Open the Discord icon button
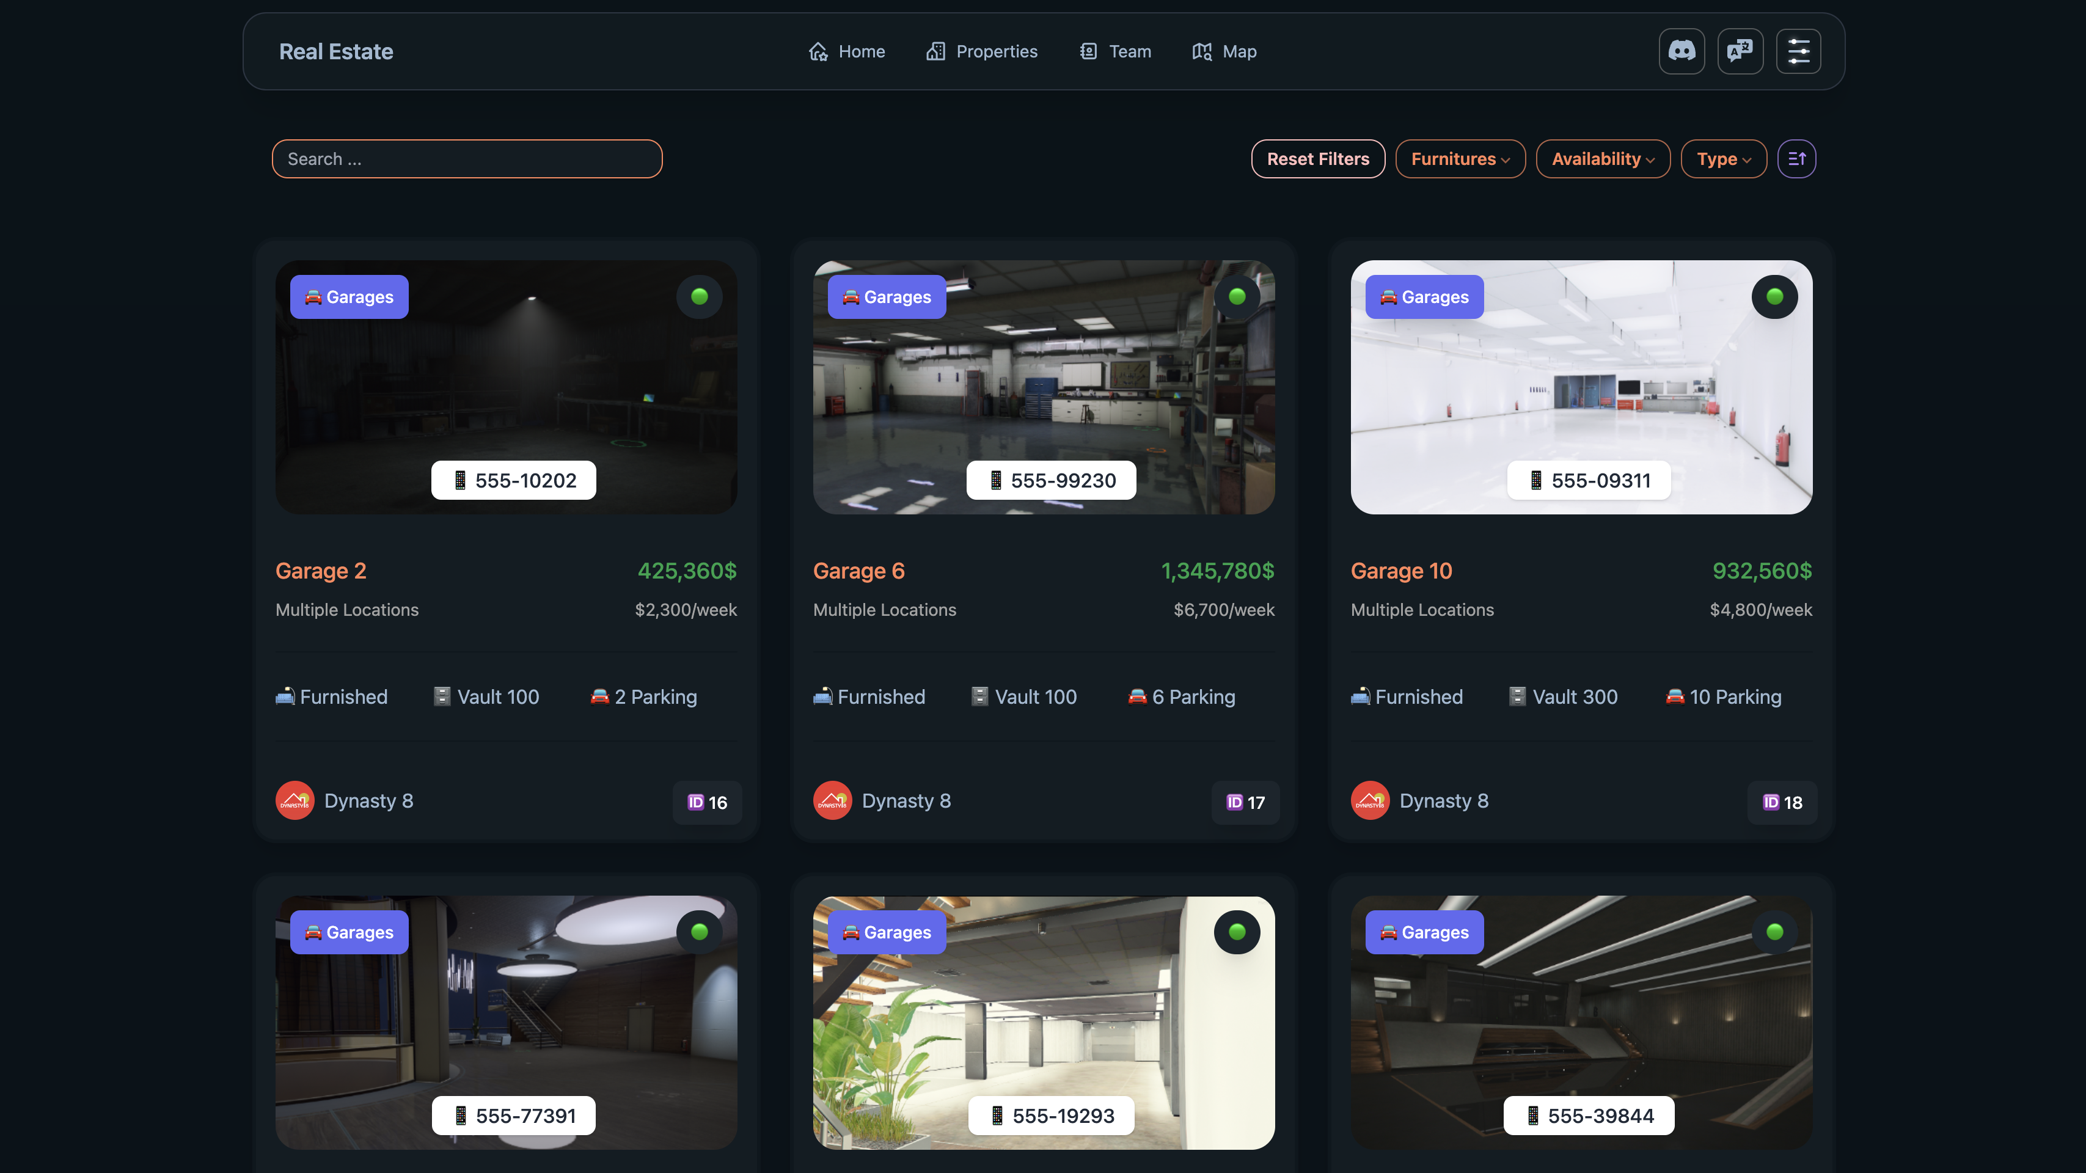Viewport: 2086px width, 1173px height. (x=1681, y=51)
